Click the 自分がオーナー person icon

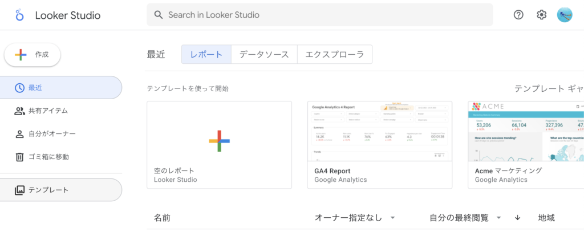pos(19,133)
